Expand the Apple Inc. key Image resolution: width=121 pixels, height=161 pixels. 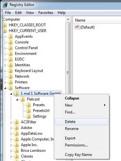click(11, 145)
